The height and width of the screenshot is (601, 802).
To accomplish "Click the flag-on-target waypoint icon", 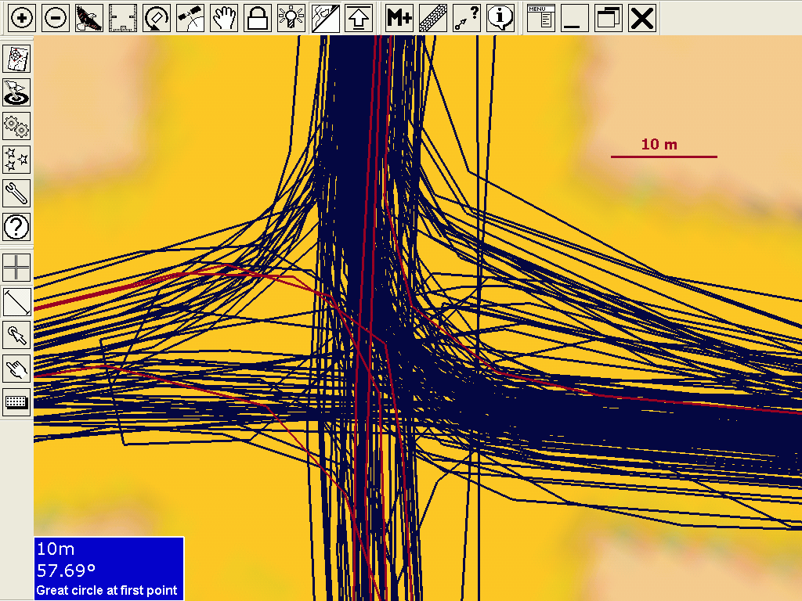I will [x=16, y=92].
